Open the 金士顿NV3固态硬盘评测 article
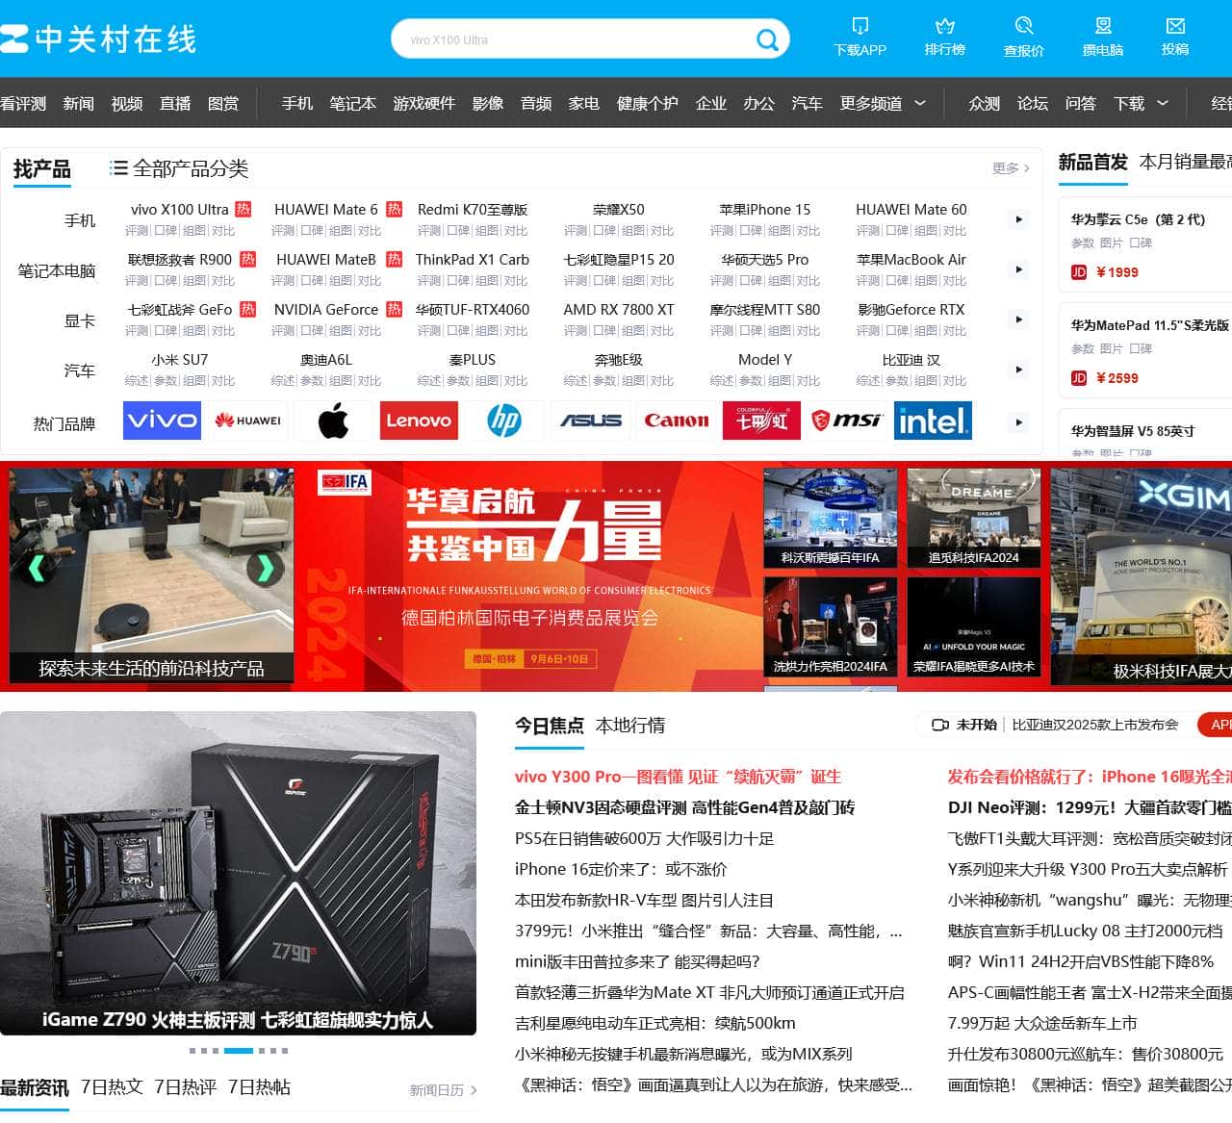Viewport: 1232px width, 1123px height. [x=685, y=807]
